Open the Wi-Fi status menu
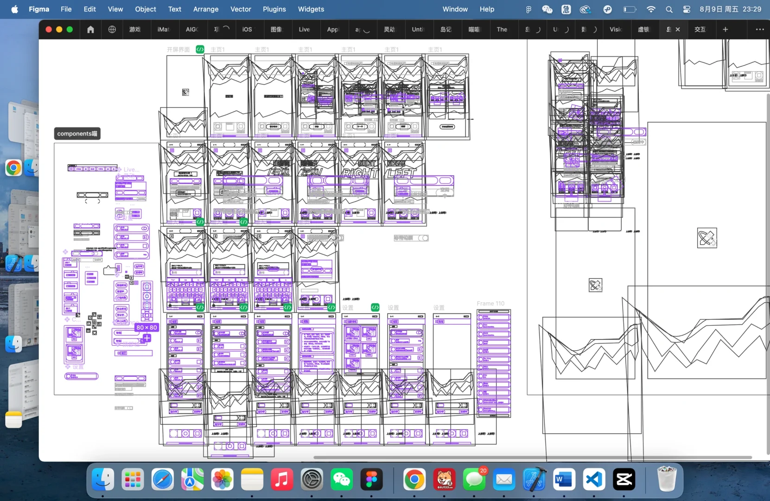The height and width of the screenshot is (501, 770). click(651, 9)
